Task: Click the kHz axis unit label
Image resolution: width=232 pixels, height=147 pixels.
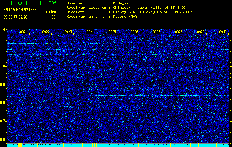Action: [x=3, y=30]
